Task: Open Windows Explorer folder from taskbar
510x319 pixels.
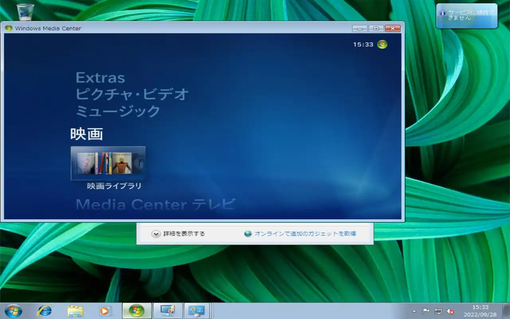Action: (x=75, y=311)
